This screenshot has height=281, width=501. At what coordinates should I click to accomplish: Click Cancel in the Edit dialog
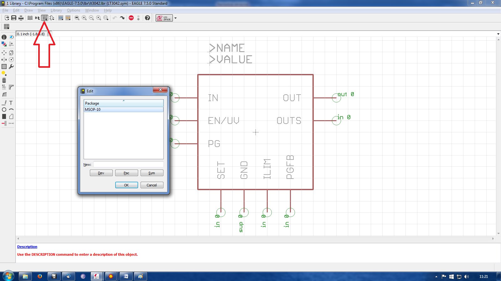point(152,185)
